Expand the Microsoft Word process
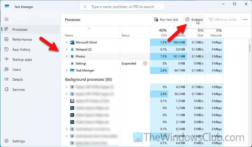The image size is (252, 147). 67,42
